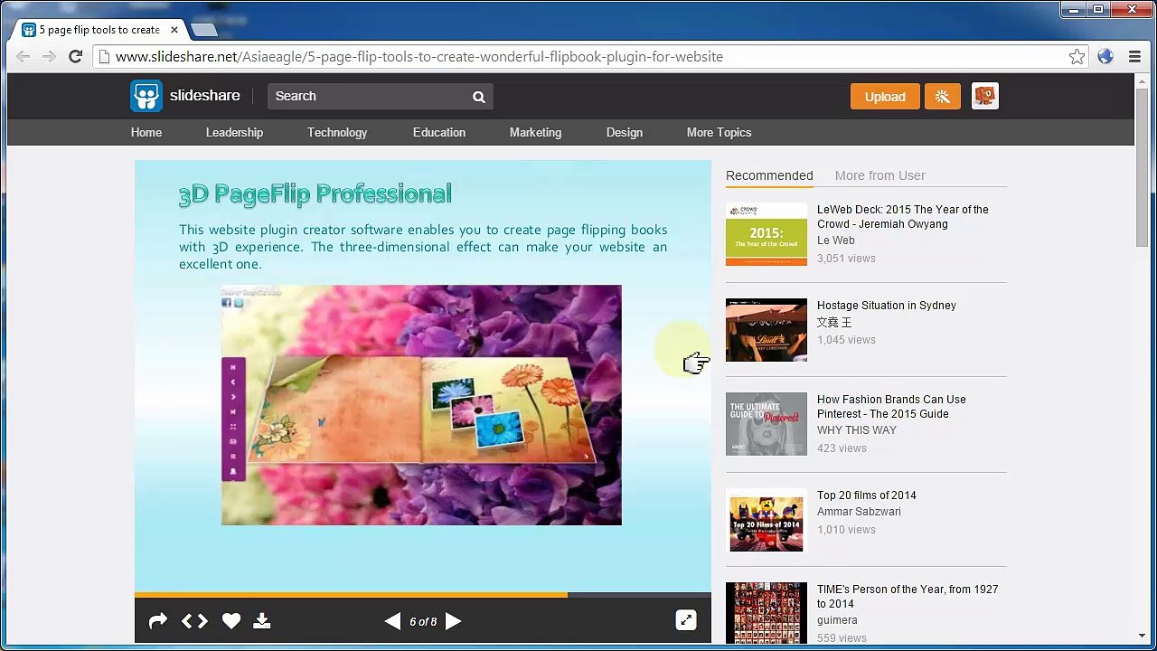This screenshot has width=1157, height=651.
Task: Click the 3D PageFlip book preview image
Action: 421,405
